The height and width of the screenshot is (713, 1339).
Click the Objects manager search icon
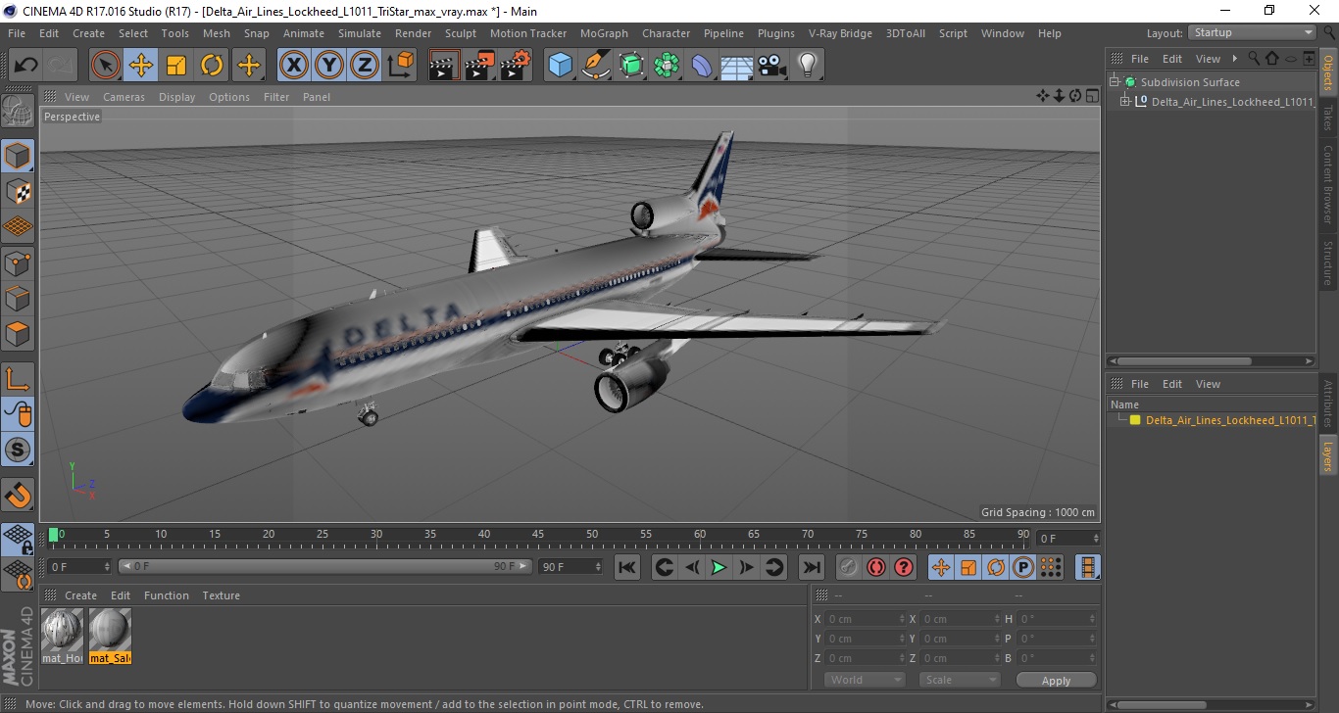click(1254, 59)
